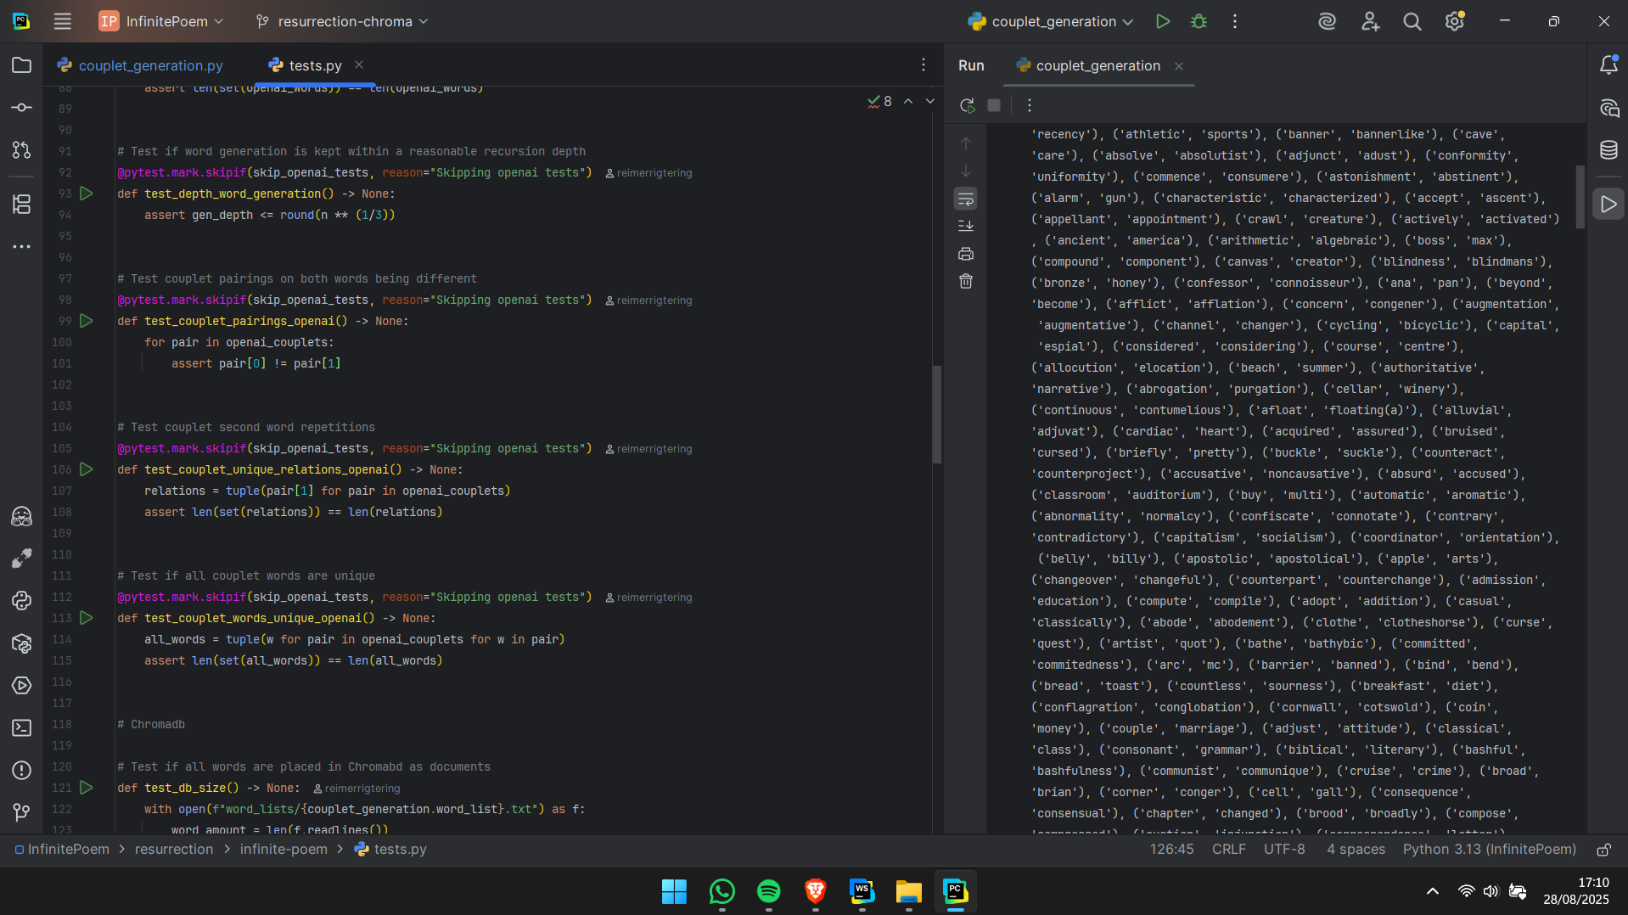Open the Python Console tool window

pos(22,601)
